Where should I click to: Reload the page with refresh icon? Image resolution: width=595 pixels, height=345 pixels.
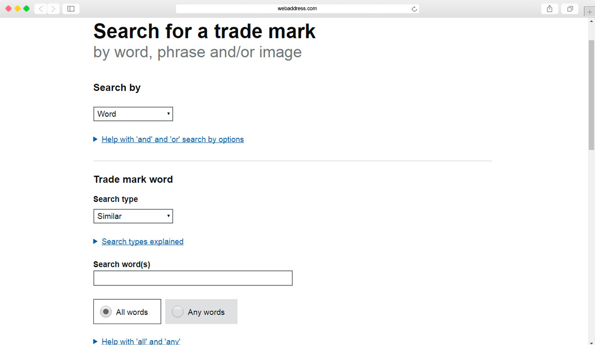414,9
